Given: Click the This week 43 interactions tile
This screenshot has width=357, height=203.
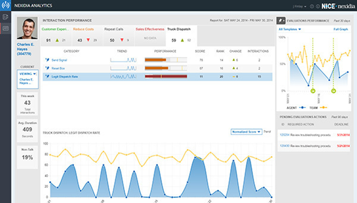Looking at the screenshot, I should tap(27, 104).
